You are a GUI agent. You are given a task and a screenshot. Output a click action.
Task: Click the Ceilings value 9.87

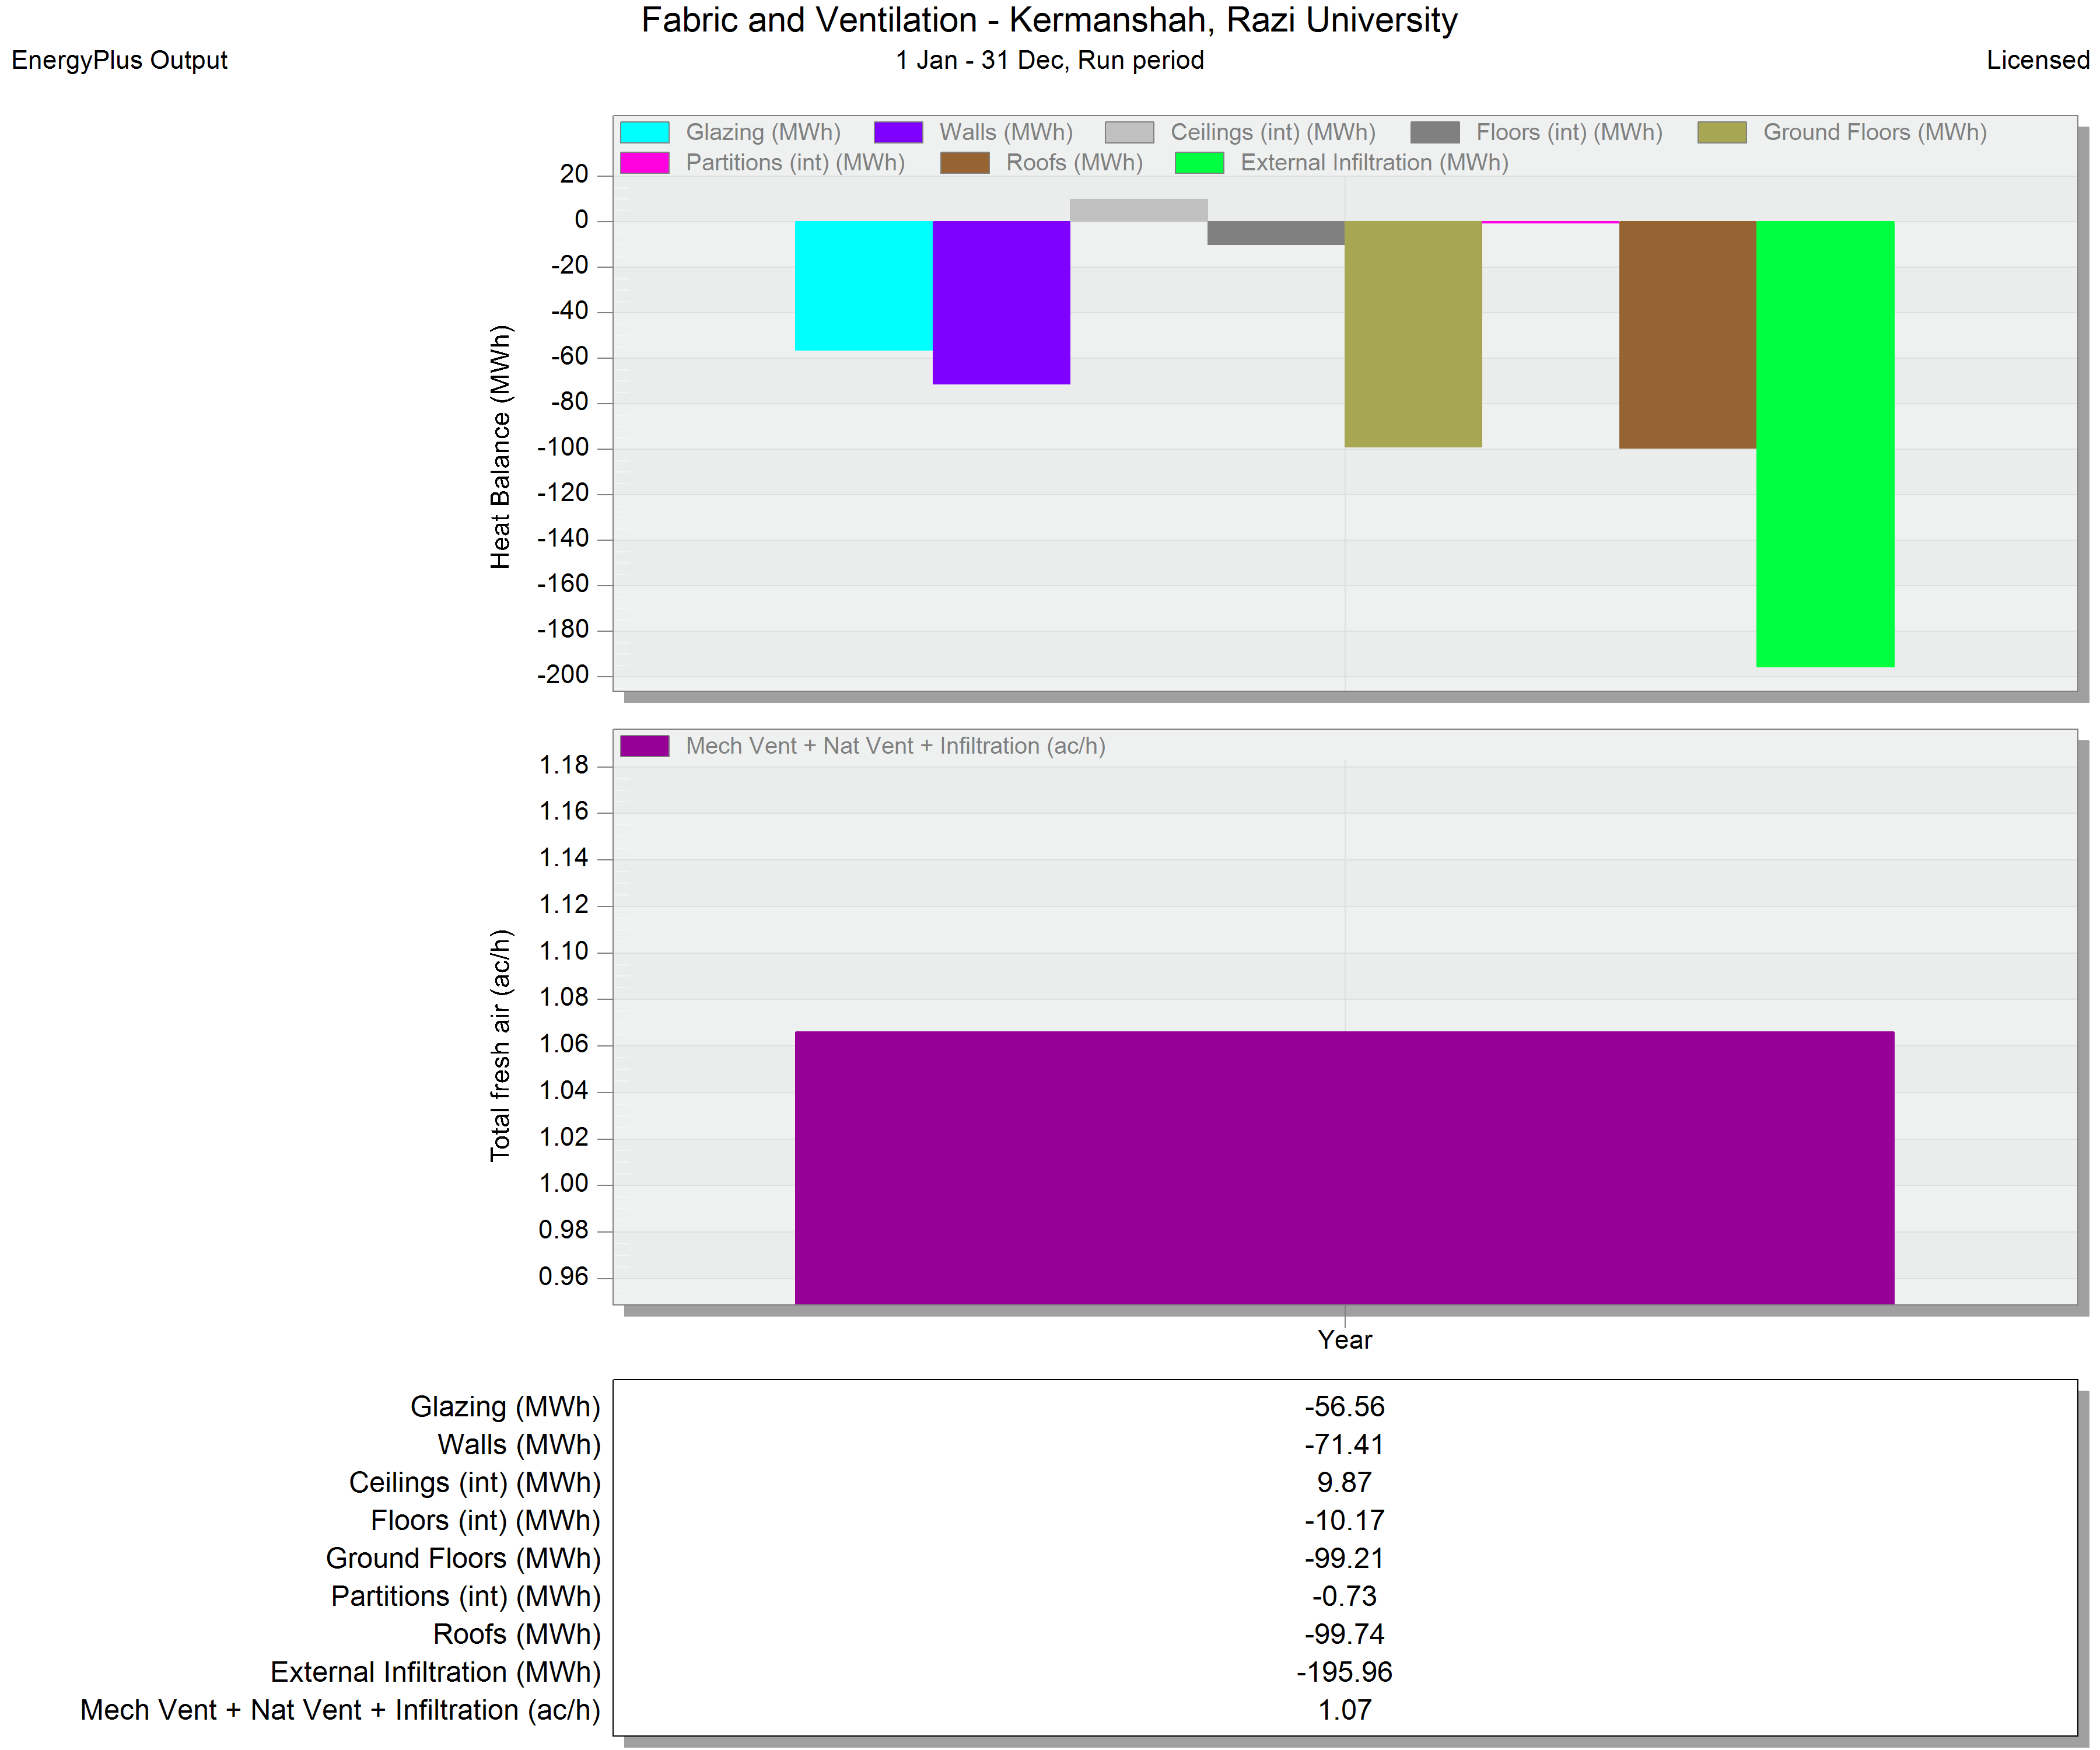[1345, 1483]
